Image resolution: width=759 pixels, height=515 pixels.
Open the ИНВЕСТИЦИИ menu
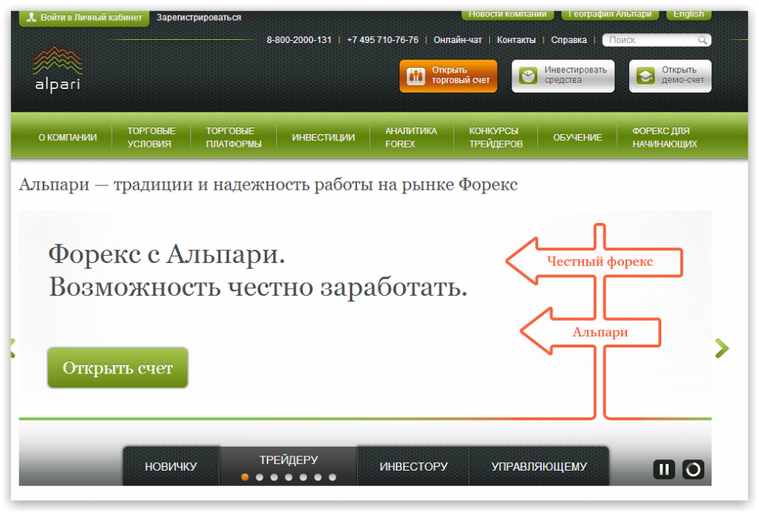click(x=323, y=138)
